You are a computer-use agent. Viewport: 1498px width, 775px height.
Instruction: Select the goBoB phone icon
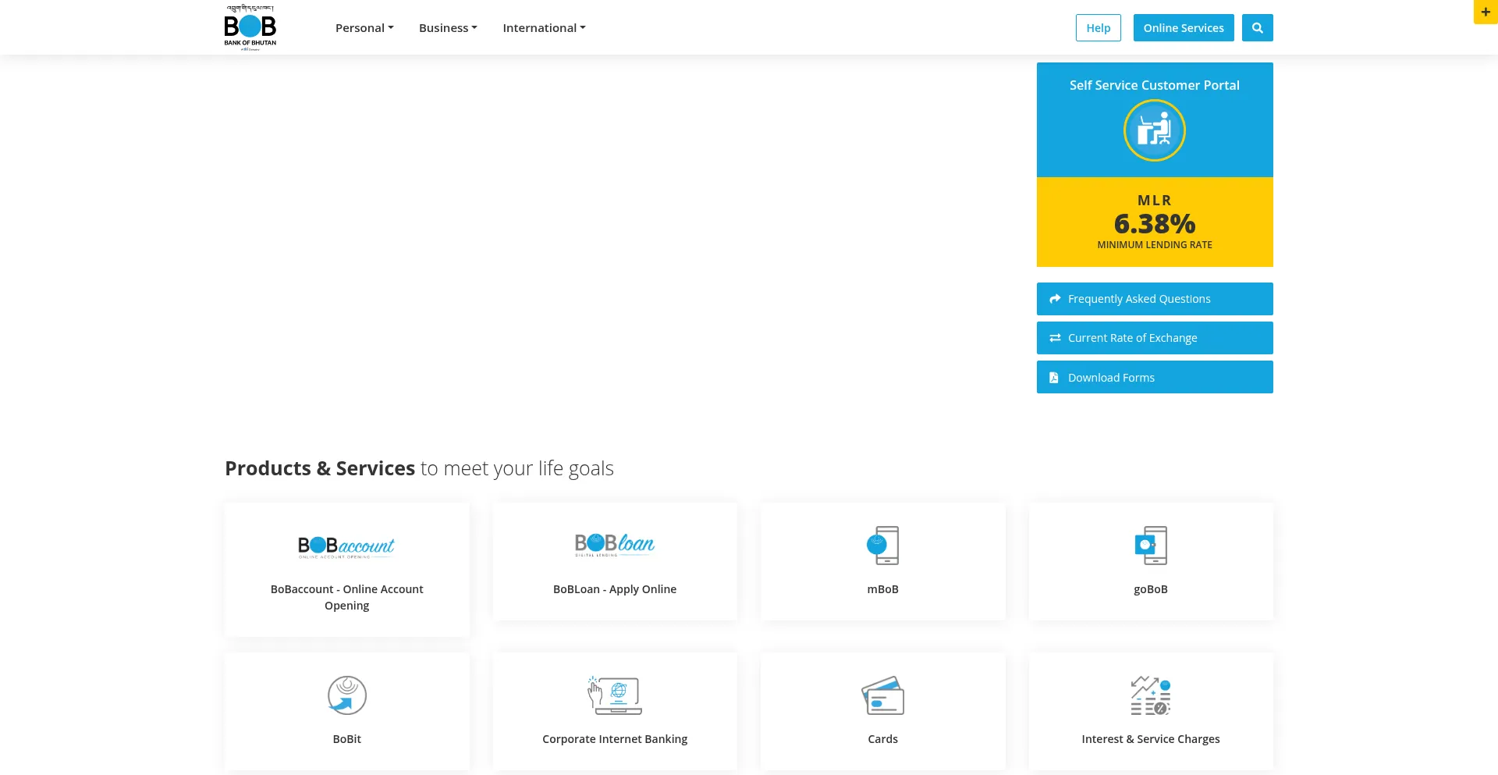click(1150, 545)
